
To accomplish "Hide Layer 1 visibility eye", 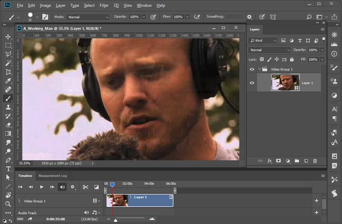I will click(x=252, y=83).
